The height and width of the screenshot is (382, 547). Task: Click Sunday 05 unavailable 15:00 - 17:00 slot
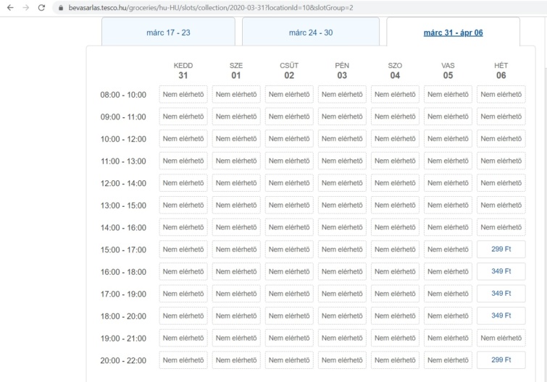pos(448,250)
